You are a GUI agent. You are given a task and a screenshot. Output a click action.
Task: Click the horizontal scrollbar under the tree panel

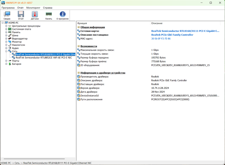point(34,159)
